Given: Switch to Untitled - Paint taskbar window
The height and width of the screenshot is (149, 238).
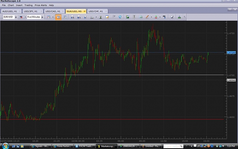Looking at the screenshot, I should pyautogui.click(x=151, y=146).
